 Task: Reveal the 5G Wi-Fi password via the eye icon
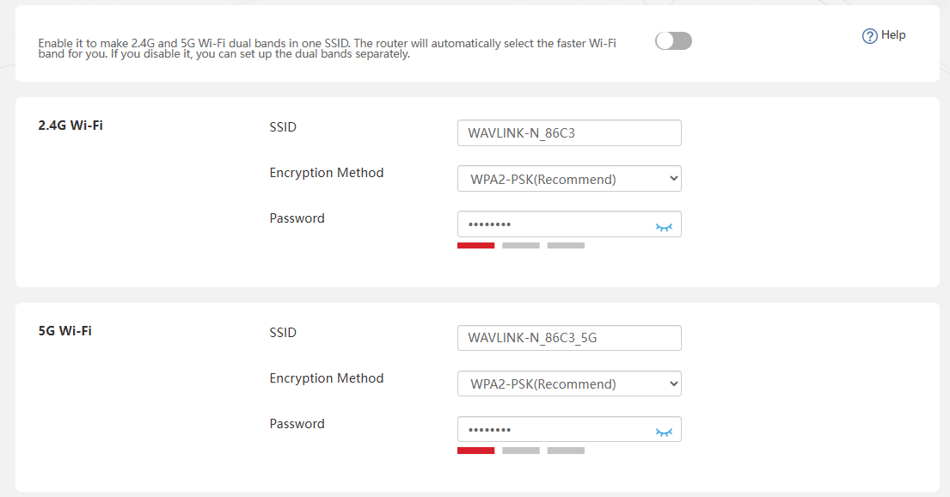(664, 433)
